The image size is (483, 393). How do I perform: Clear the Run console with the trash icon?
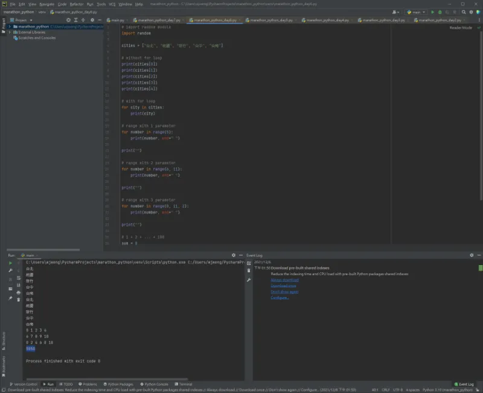pyautogui.click(x=19, y=299)
